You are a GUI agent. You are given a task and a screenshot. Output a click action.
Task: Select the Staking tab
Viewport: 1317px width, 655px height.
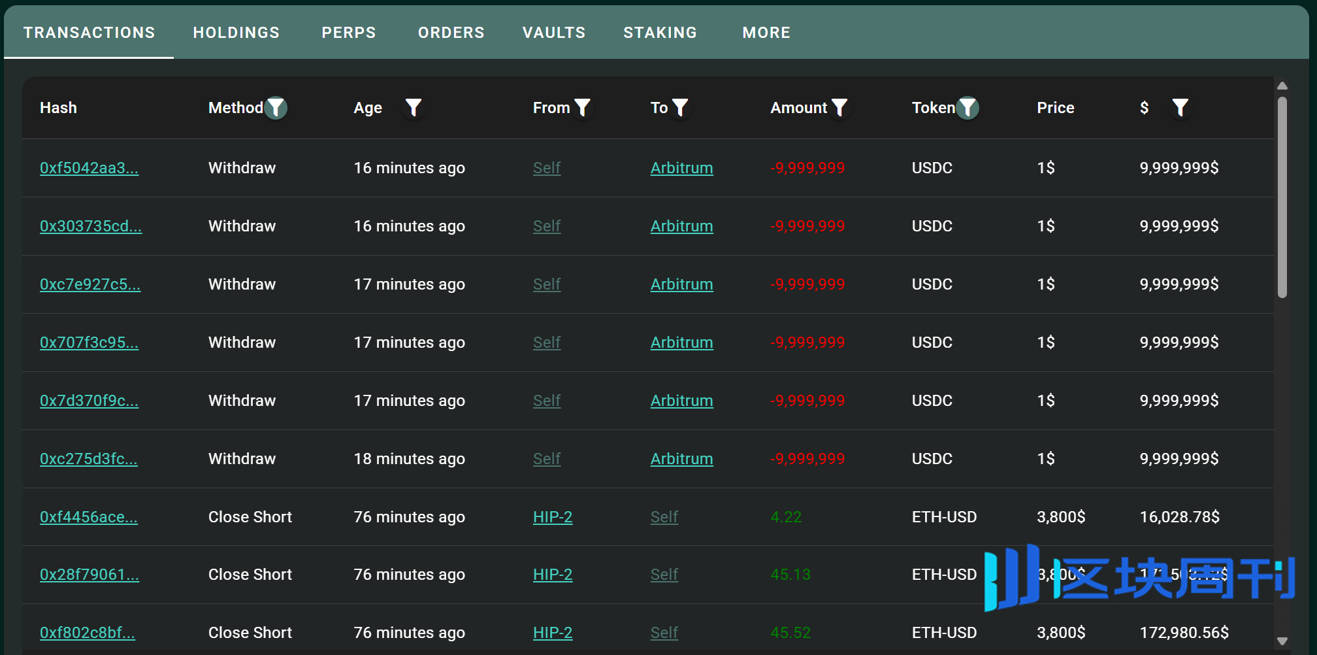(x=660, y=33)
